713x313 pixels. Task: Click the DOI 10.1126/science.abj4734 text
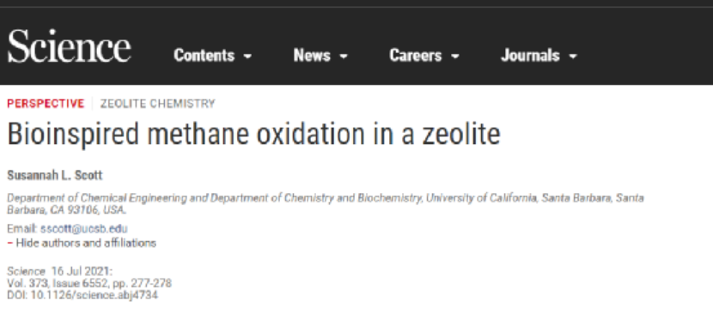82,295
